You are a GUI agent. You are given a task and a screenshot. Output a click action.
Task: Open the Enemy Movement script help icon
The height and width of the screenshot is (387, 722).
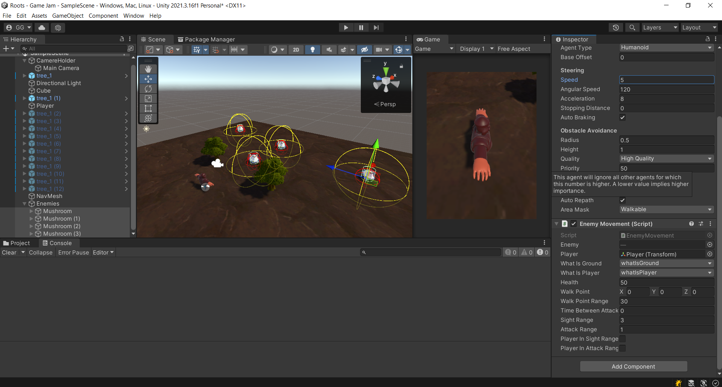point(692,224)
